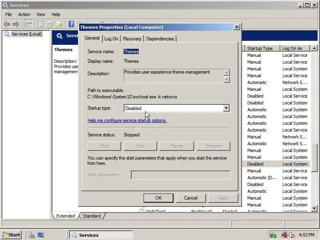Screen dimensions: 320x240
Task: Switch to the General tab
Action: click(92, 38)
